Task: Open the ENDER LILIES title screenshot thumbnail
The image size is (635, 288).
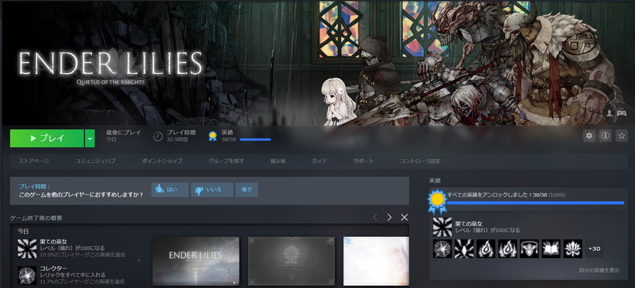Action: [x=196, y=261]
